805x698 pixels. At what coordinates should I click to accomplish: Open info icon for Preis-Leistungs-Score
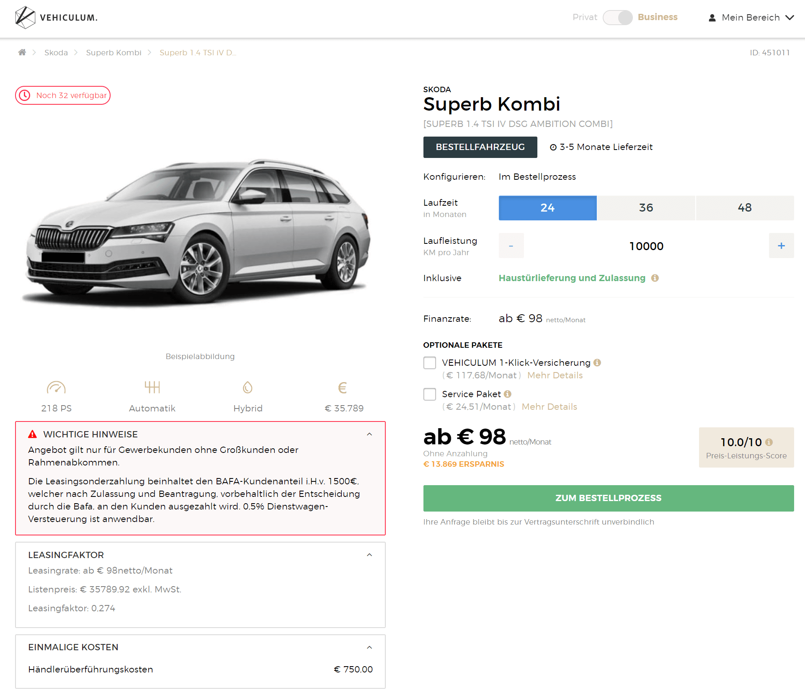tap(769, 442)
